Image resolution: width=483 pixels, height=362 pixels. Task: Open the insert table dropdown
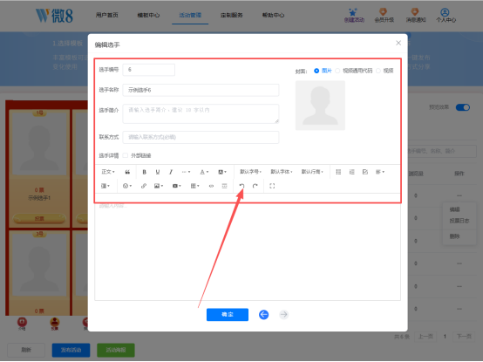click(x=194, y=186)
